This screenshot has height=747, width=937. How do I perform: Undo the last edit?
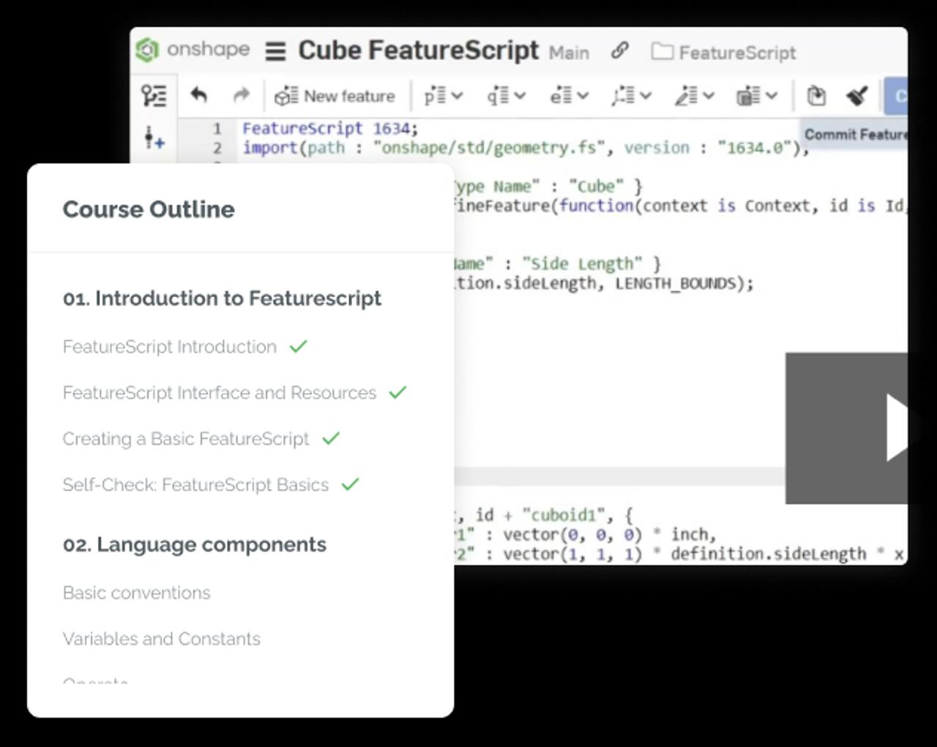coord(198,95)
